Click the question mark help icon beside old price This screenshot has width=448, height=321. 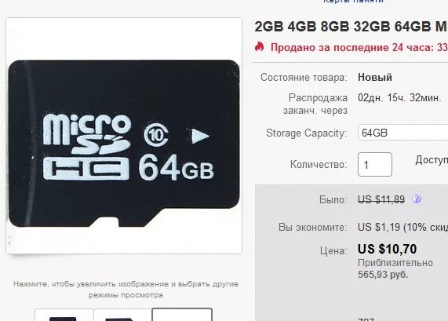point(417,199)
